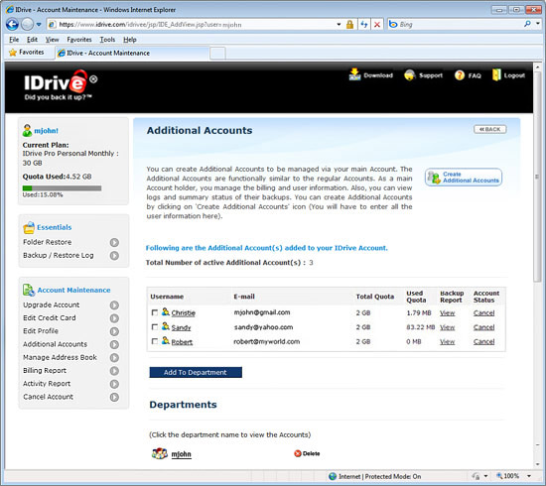Click arrow icon next to Activity Report

(x=114, y=384)
